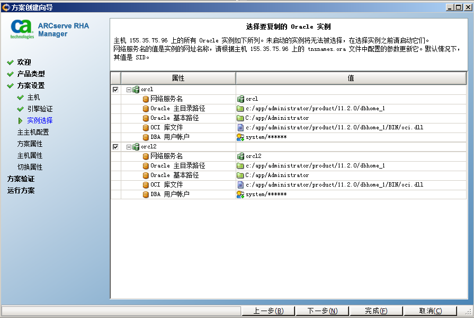474x318 pixels.
Task: Click the folder icon of orcl's home directory path
Action: [240, 108]
